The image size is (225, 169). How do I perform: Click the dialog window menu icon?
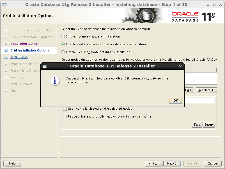tap(45, 66)
